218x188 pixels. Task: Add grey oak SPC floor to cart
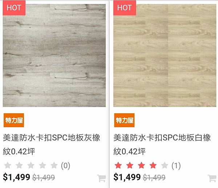tap(101, 179)
